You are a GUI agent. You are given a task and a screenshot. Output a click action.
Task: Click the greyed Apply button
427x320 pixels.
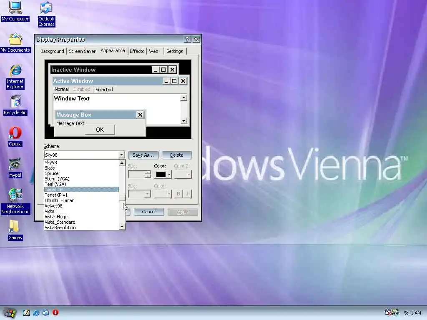[x=183, y=212]
